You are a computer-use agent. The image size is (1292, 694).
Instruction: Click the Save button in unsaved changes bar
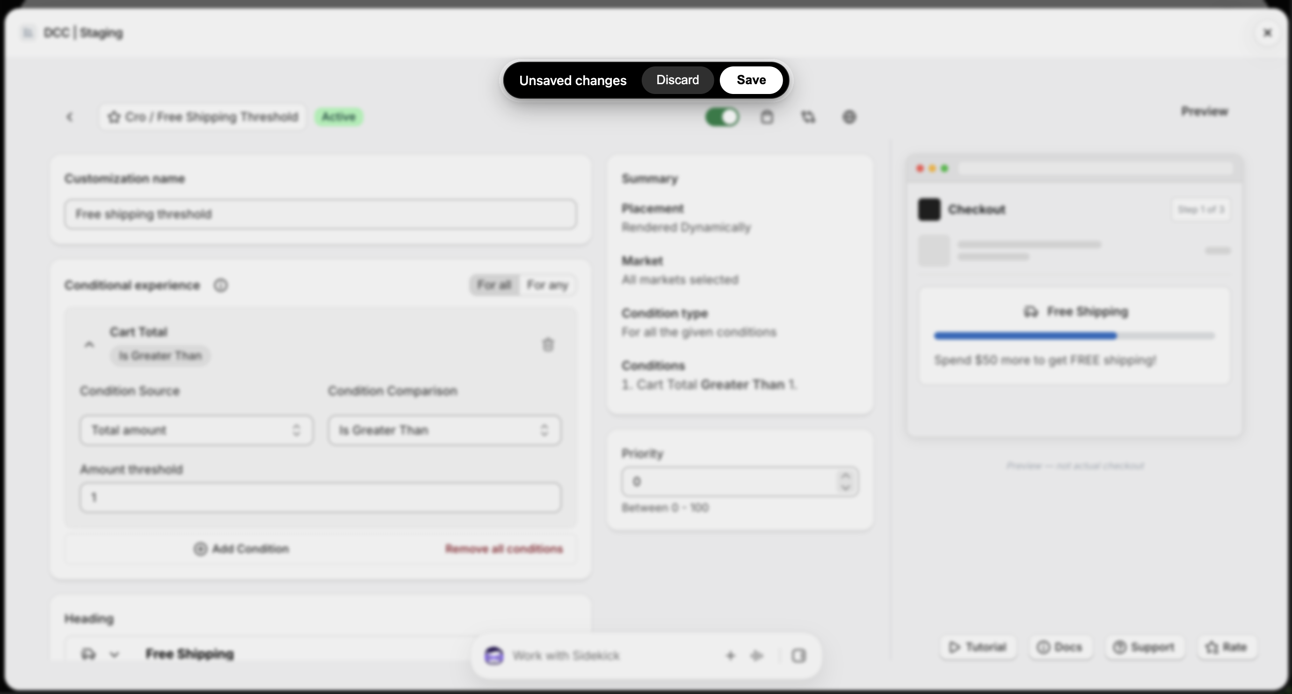tap(751, 80)
